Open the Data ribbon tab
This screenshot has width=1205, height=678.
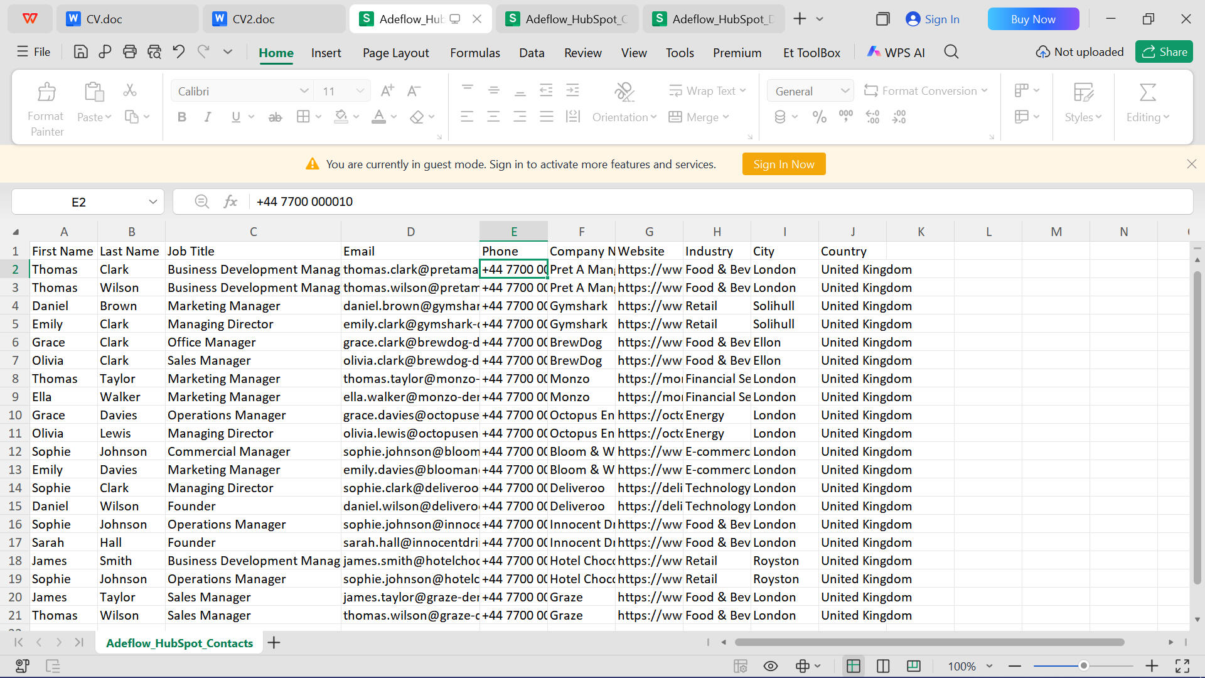click(532, 53)
